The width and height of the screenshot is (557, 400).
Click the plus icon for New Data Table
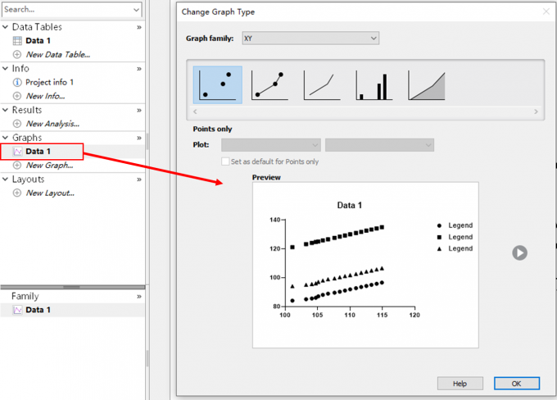coord(17,54)
